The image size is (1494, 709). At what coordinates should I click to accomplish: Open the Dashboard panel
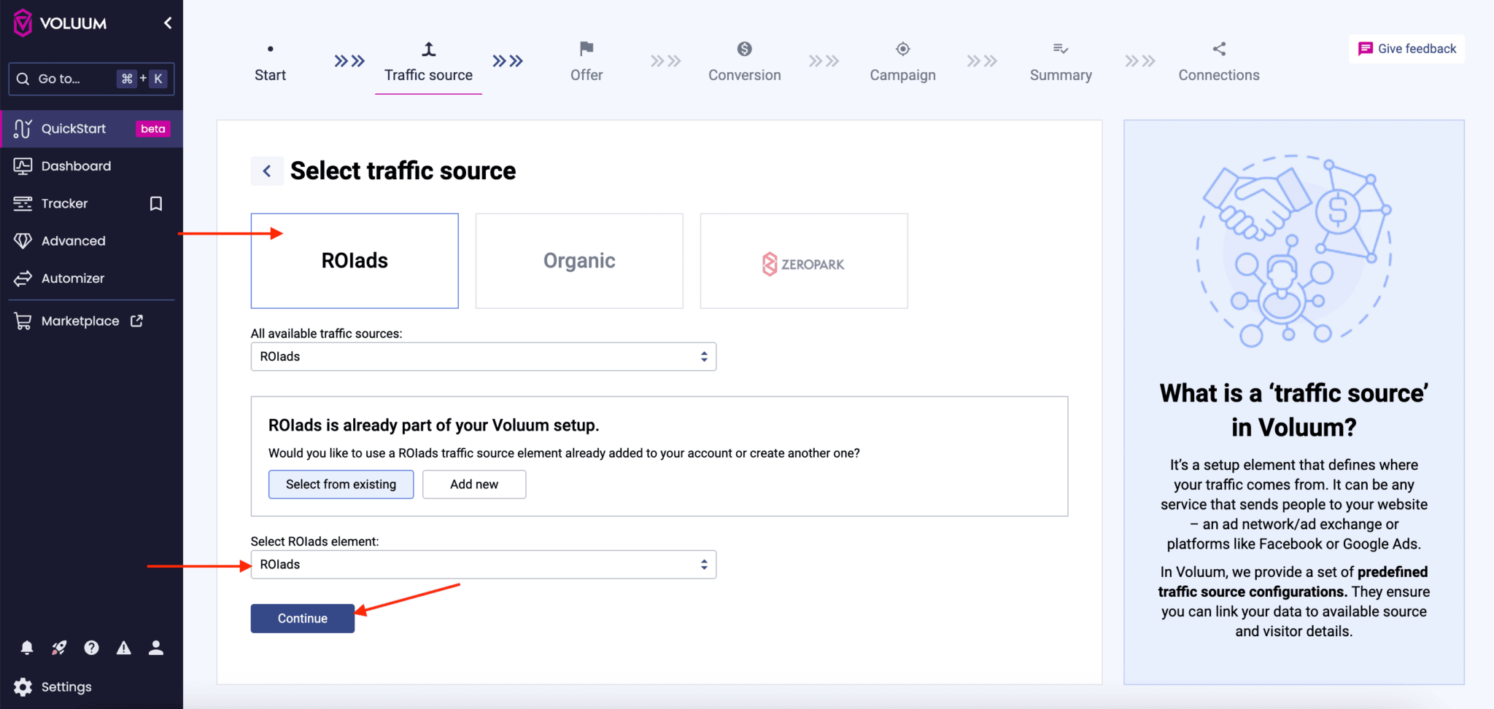(x=76, y=165)
